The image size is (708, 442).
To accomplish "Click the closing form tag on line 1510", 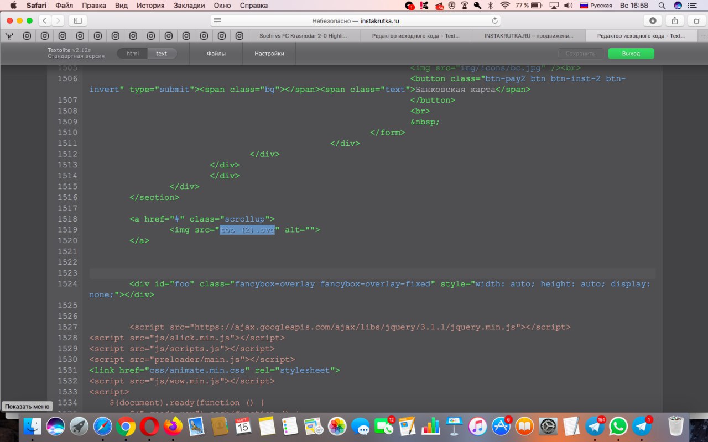I will [388, 133].
